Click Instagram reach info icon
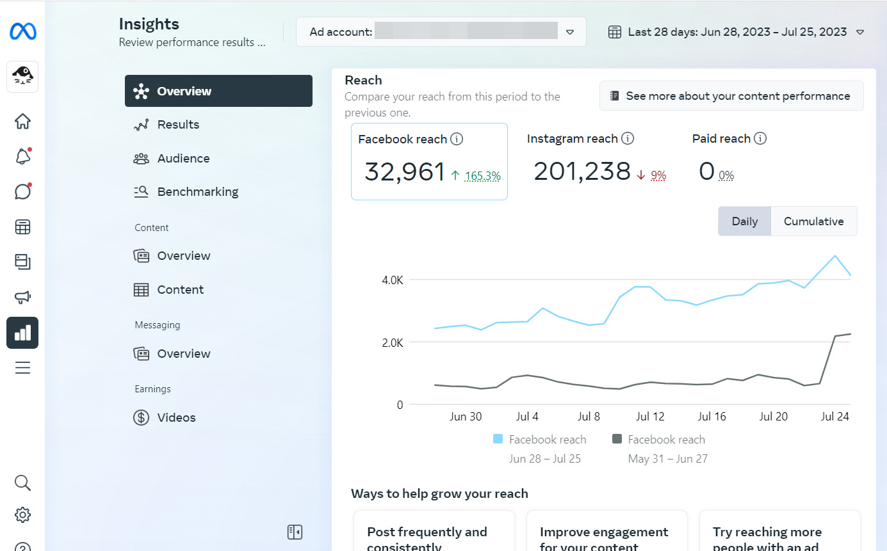This screenshot has height=551, width=887. 628,138
